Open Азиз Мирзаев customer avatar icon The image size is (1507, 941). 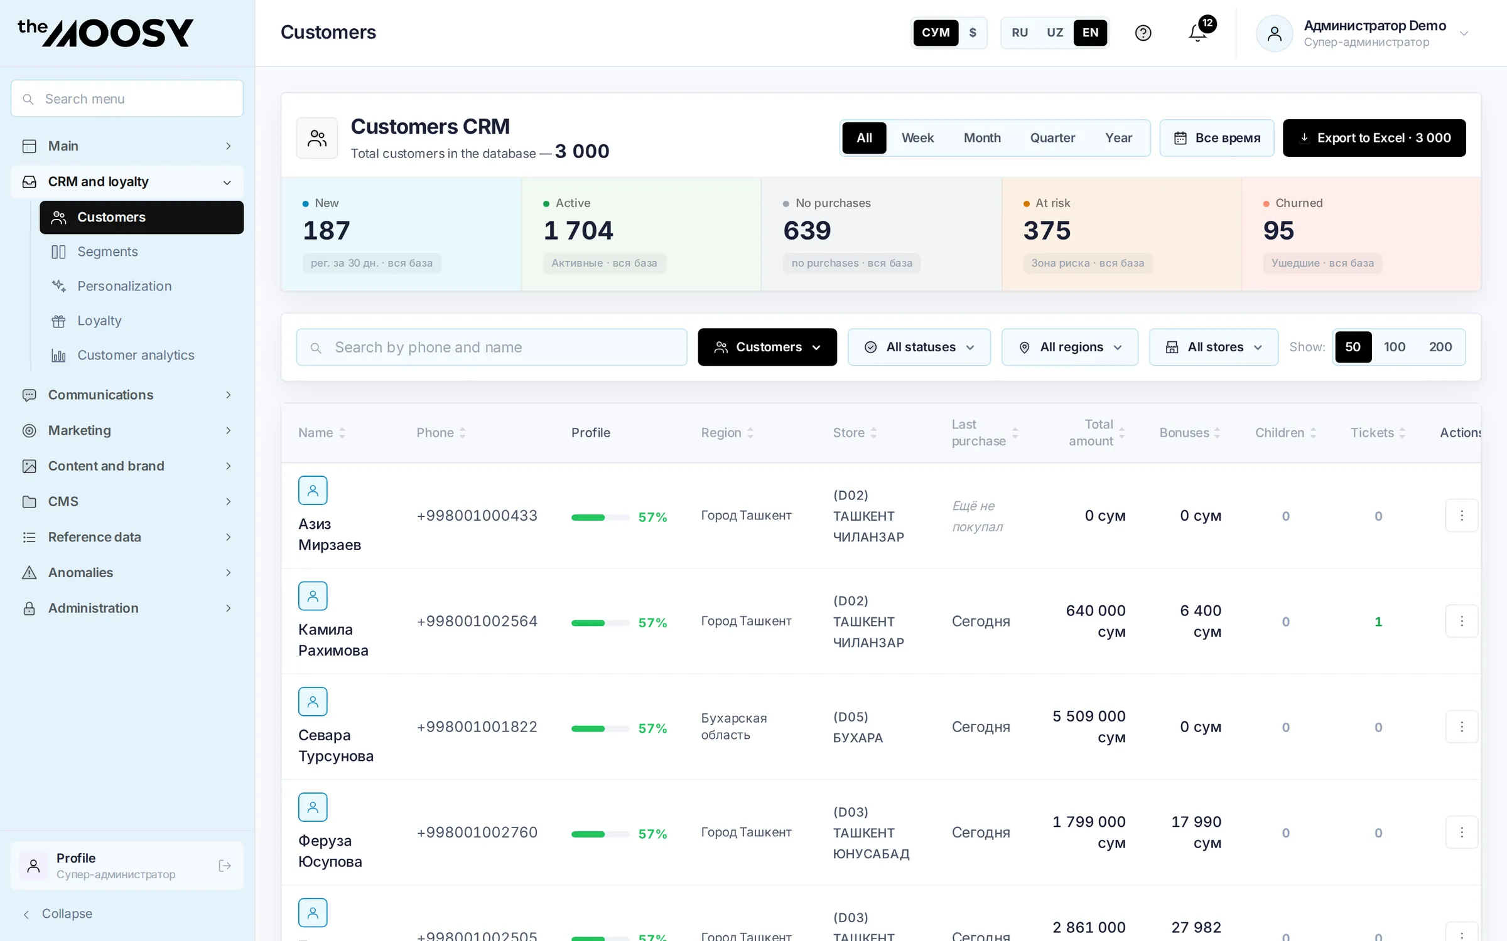[x=313, y=491]
